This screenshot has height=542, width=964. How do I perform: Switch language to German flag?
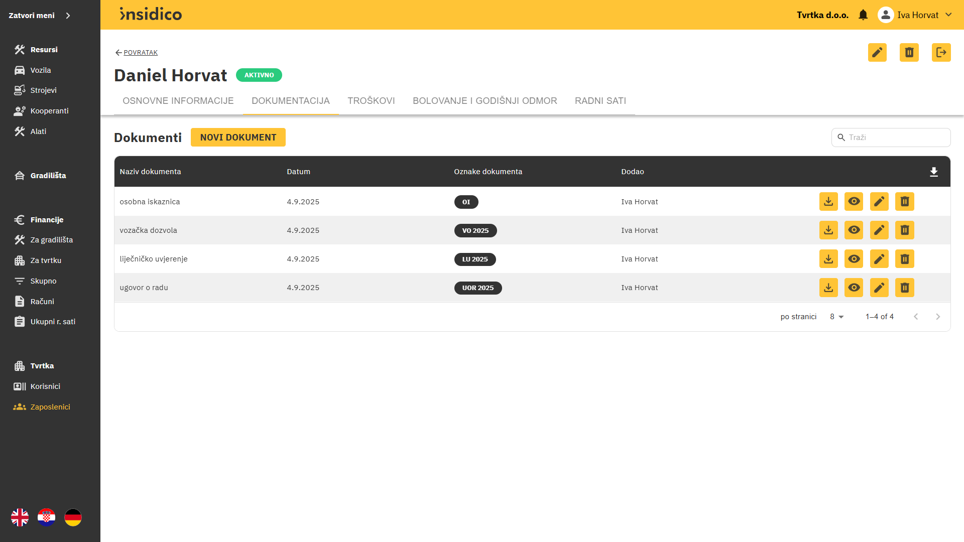[73, 517]
